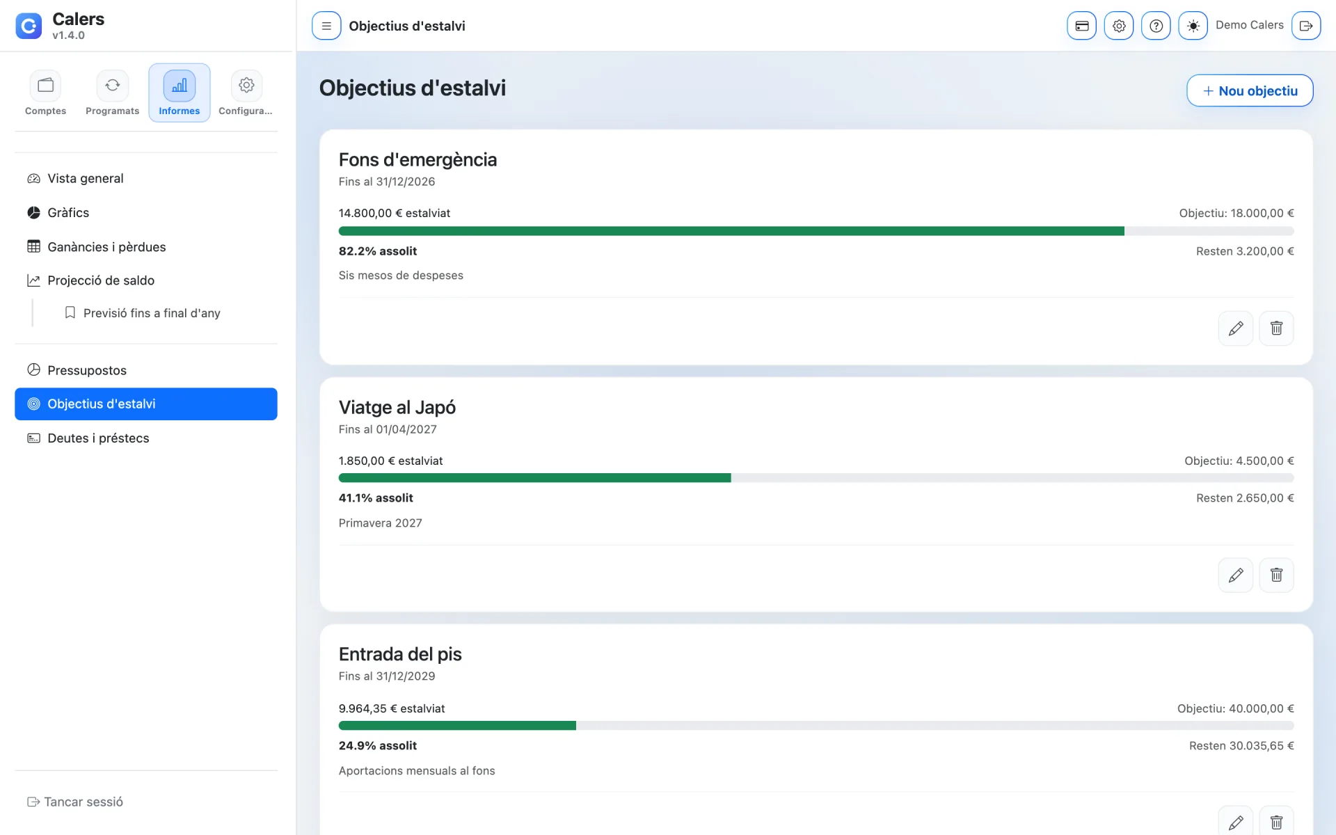
Task: Toggle the sidebar hamburger menu button
Action: coord(326,26)
